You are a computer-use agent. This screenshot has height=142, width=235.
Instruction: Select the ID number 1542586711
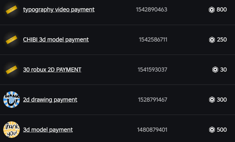point(153,40)
